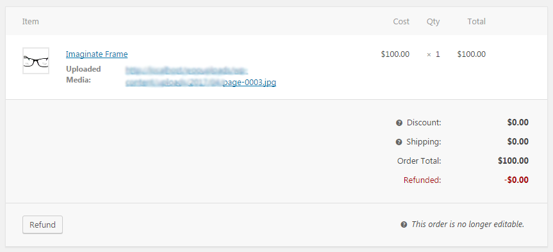Click the Refund button
553x252 pixels.
point(42,225)
